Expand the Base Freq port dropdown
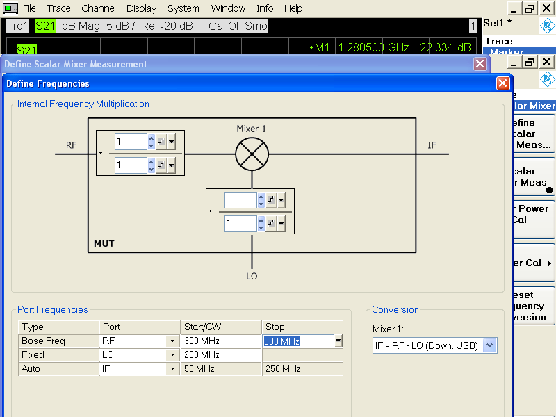556x417 pixels. click(x=172, y=341)
